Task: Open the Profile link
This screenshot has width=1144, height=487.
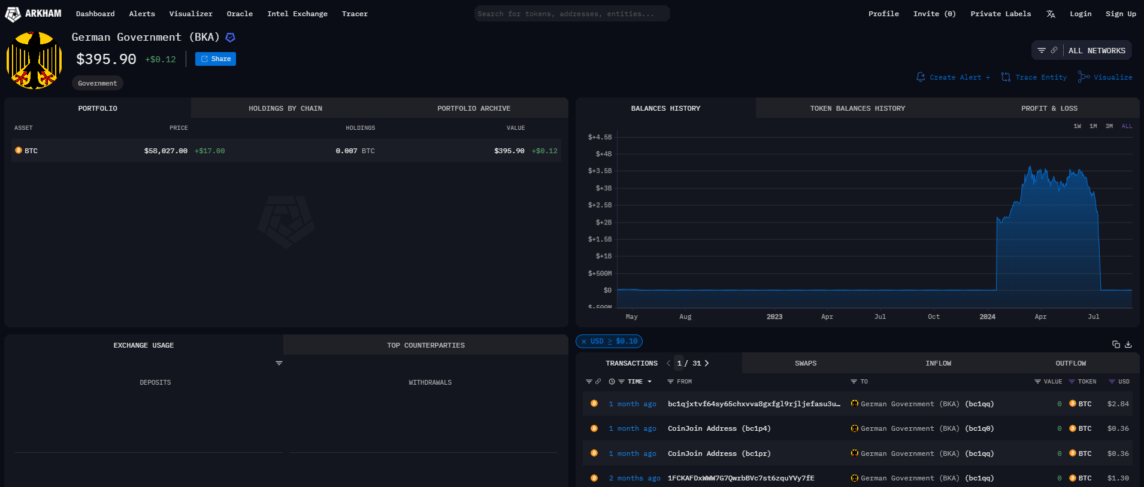Action: click(x=883, y=14)
